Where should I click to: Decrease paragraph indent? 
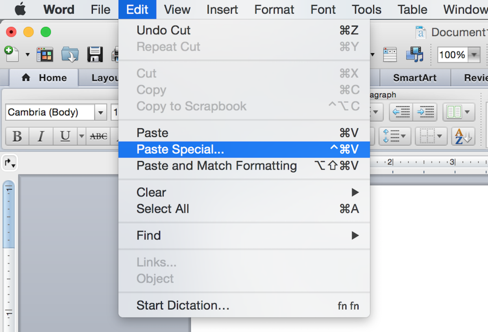[401, 112]
